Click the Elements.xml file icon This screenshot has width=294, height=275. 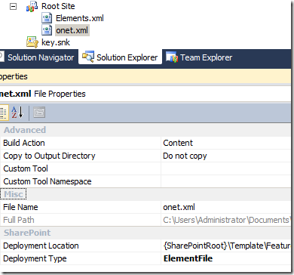[47, 18]
